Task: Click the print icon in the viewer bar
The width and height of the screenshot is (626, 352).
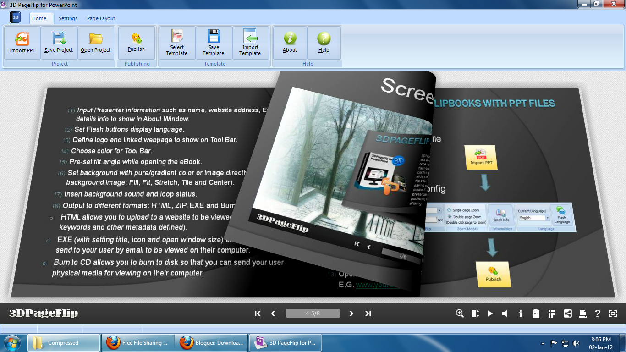Action: pyautogui.click(x=582, y=313)
